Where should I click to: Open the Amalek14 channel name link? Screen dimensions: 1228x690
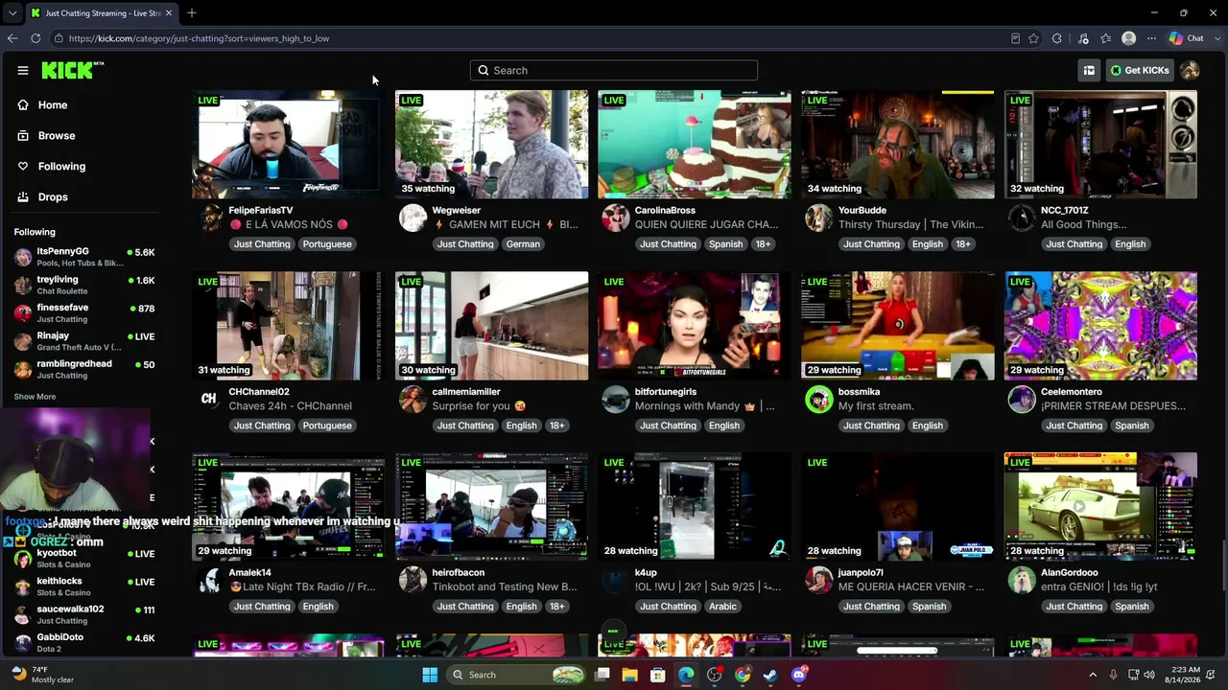tap(249, 573)
